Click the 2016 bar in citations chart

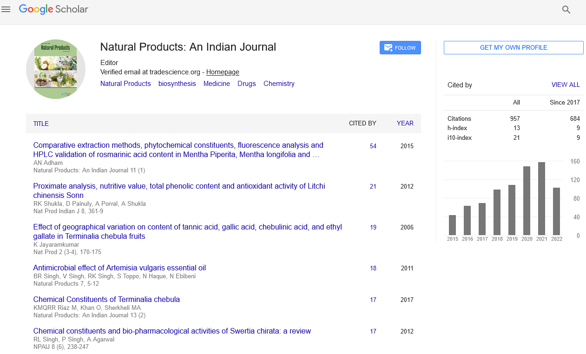pos(467,220)
